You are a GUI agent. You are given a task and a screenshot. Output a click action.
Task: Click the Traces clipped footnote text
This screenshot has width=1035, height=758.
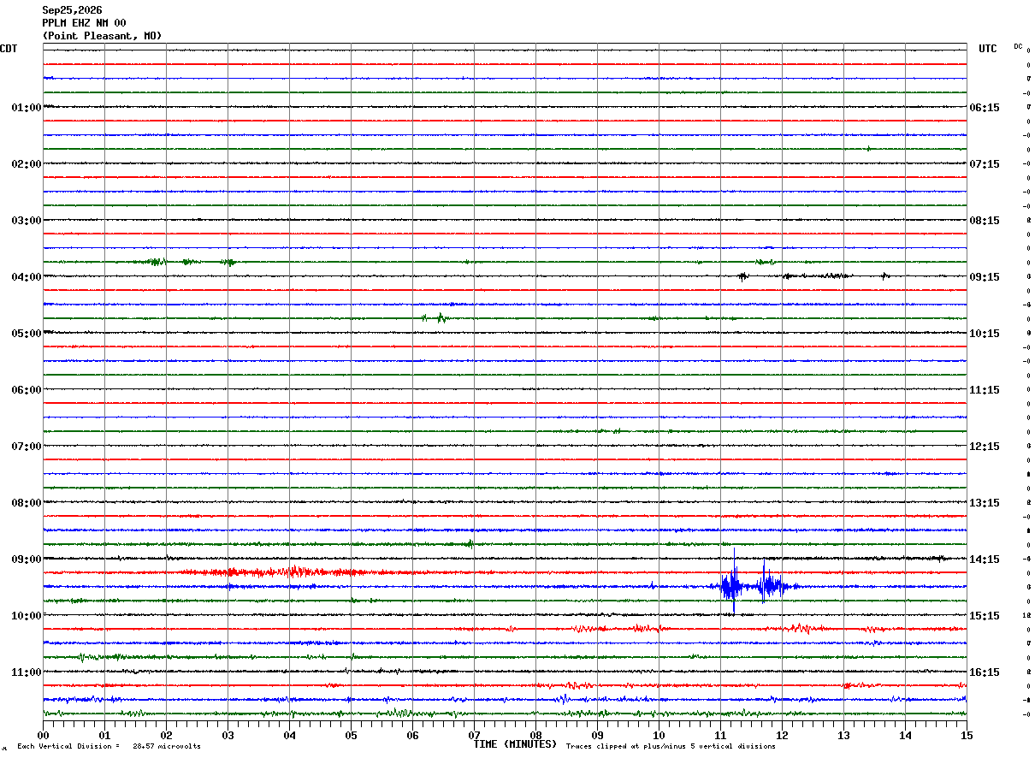[x=671, y=746]
